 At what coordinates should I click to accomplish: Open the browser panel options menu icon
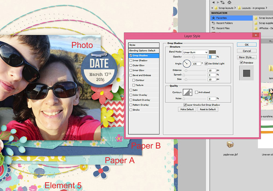click(x=271, y=41)
